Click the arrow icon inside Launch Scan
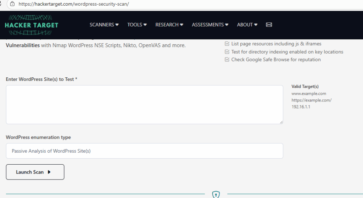 (x=49, y=172)
